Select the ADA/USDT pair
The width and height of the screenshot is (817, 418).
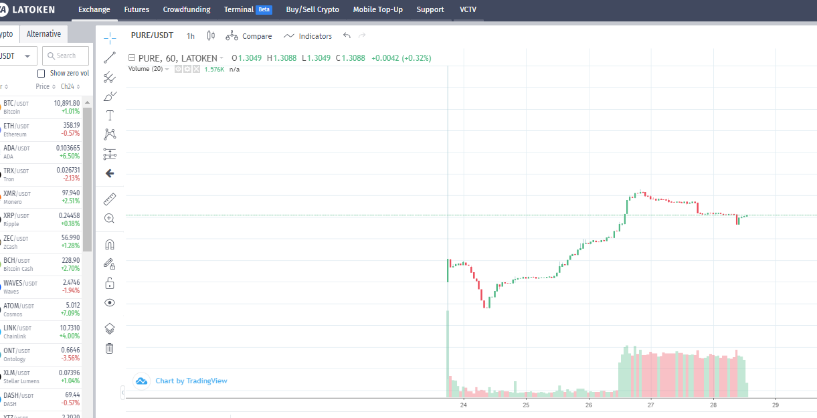pyautogui.click(x=41, y=152)
